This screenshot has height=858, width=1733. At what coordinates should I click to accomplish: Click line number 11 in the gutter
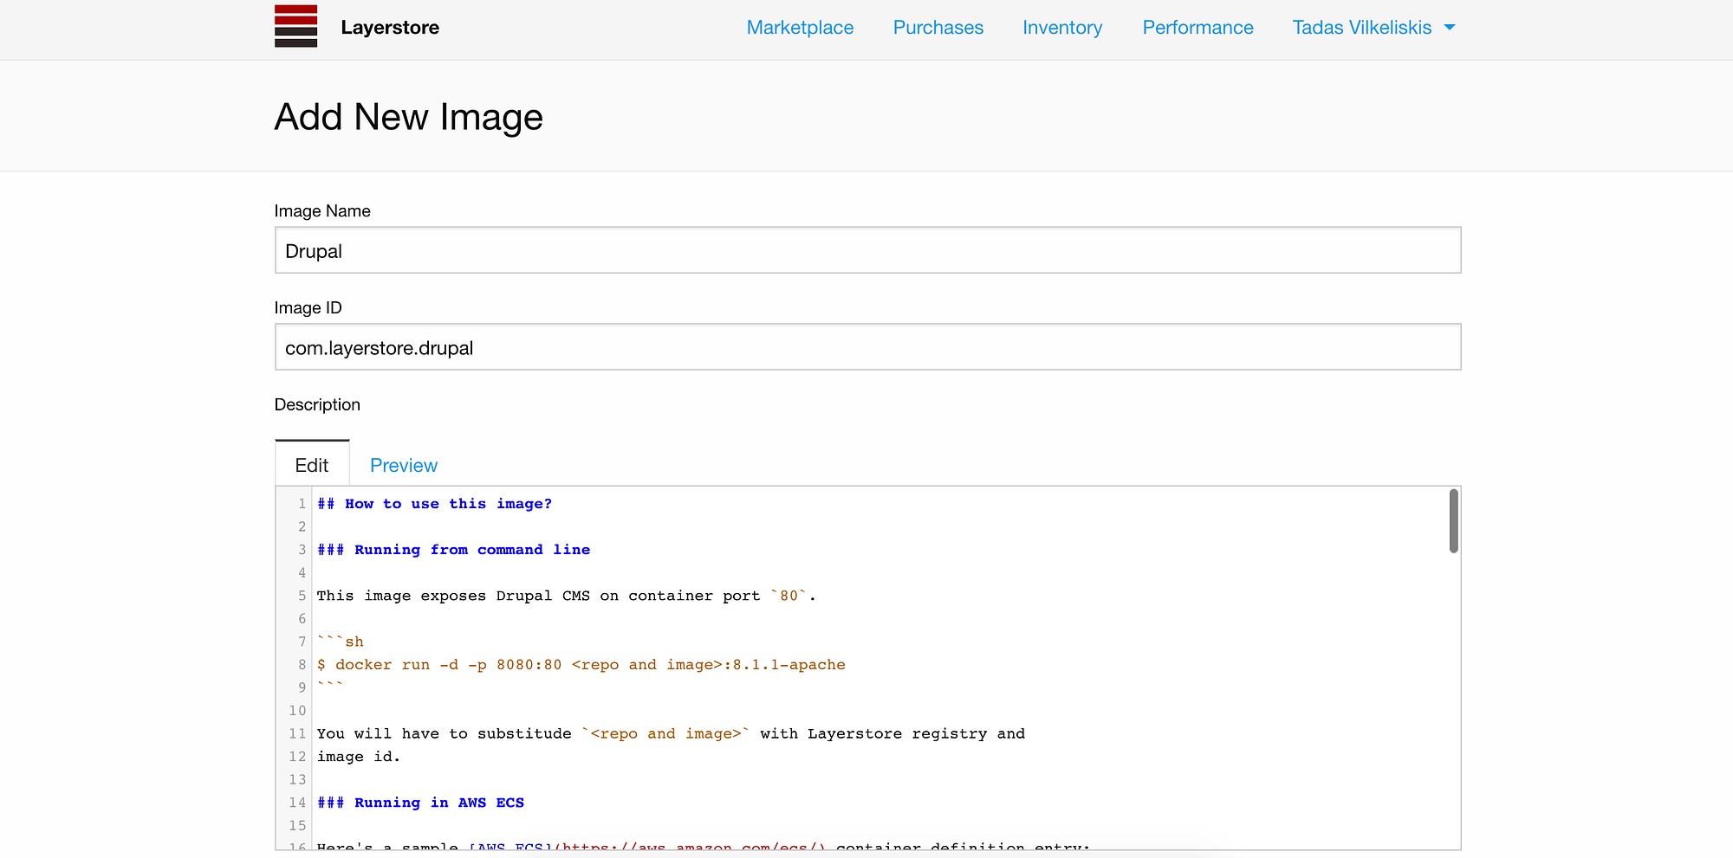point(298,733)
